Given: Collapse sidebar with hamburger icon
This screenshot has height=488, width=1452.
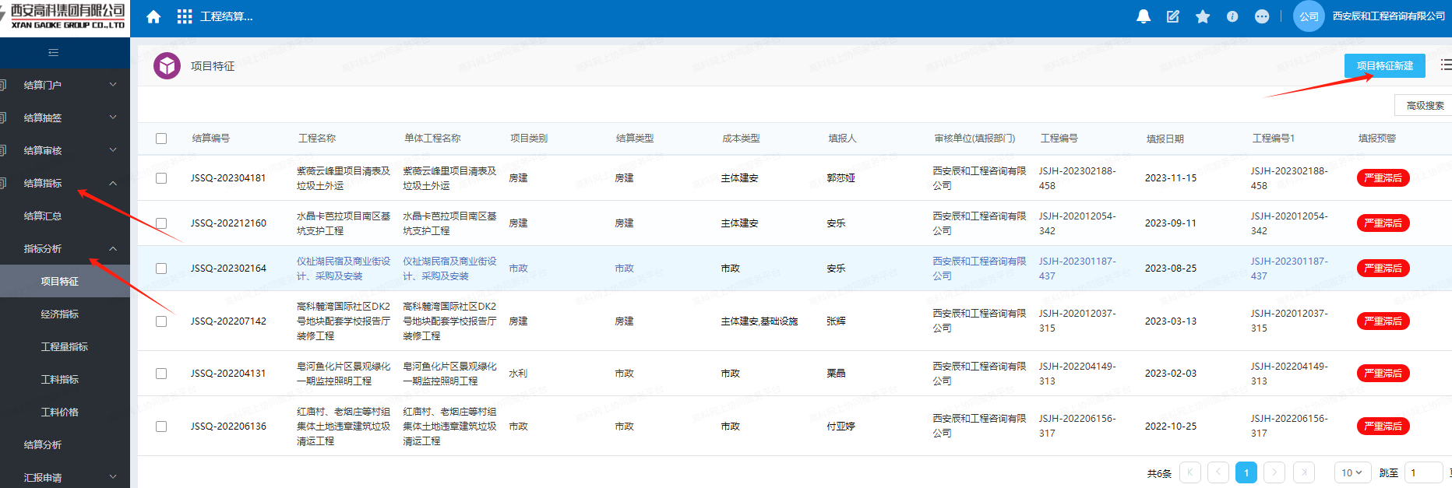Looking at the screenshot, I should pos(54,52).
